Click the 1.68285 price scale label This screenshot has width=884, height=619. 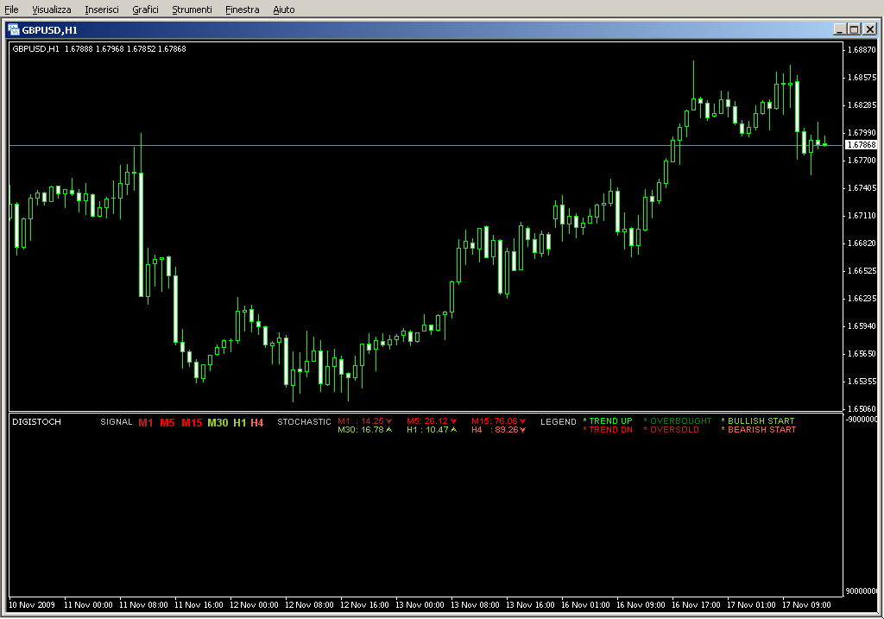click(862, 104)
